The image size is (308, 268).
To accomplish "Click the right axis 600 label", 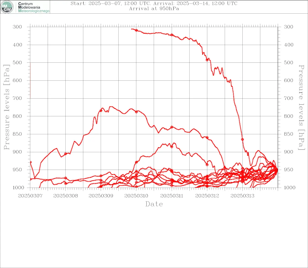I will click(x=288, y=80).
